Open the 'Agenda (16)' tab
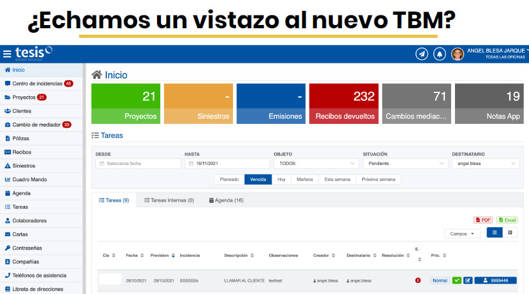 point(227,200)
